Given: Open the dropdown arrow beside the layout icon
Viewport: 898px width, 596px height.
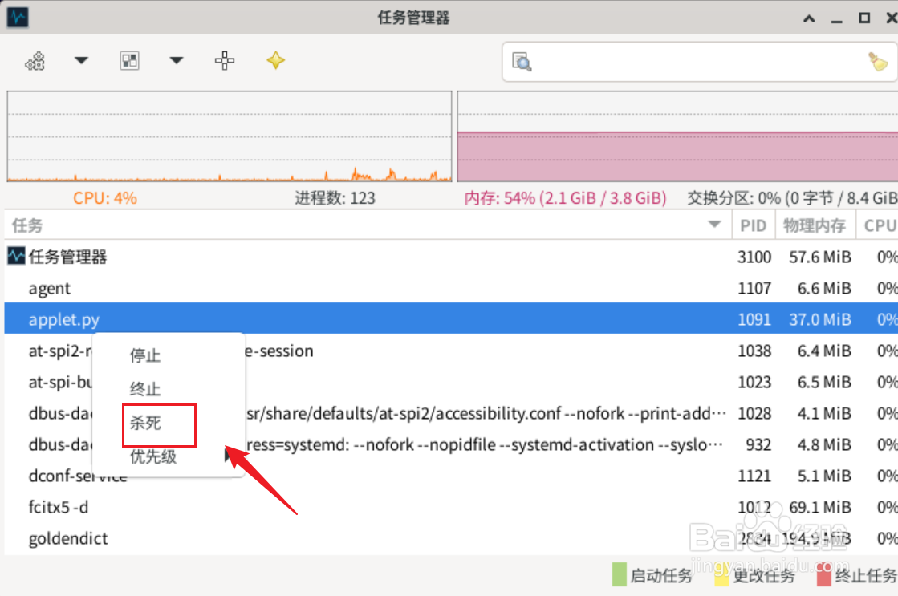Looking at the screenshot, I should point(177,60).
